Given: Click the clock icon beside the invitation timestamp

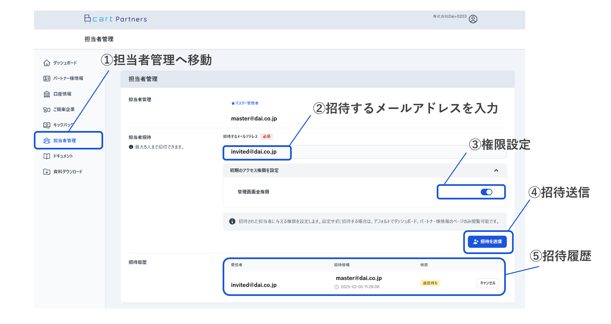Looking at the screenshot, I should [336, 287].
